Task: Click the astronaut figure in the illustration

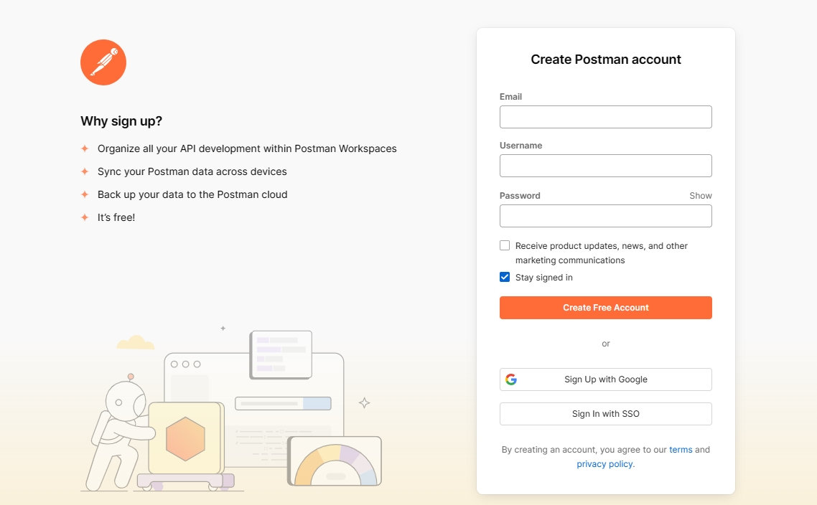Action: click(x=118, y=430)
